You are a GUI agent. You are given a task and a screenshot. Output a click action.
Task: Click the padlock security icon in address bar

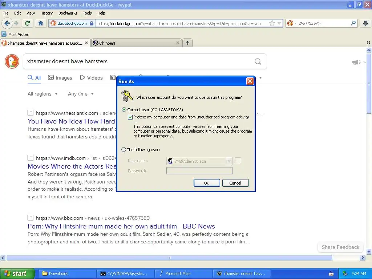[92, 23]
